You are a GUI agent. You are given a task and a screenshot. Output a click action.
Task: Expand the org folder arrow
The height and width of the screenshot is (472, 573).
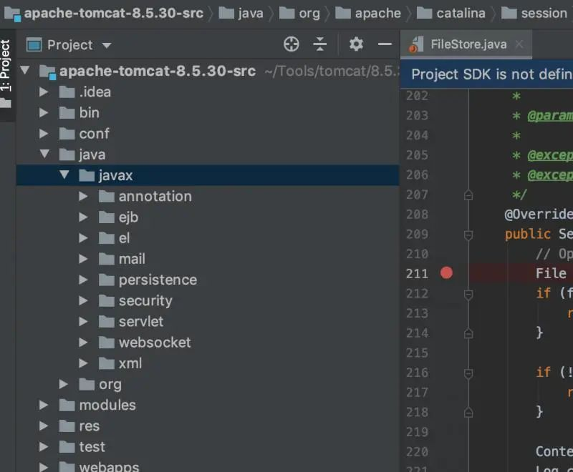click(x=64, y=384)
